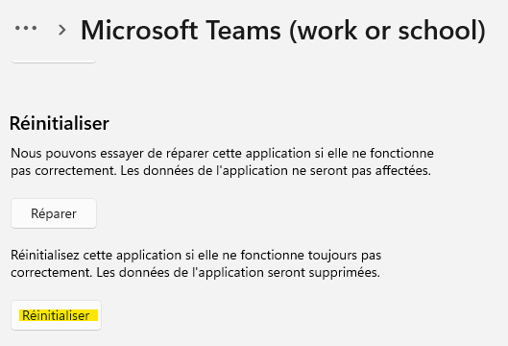Screen dimensions: 508x346
Task: Click the line ending "ne seront pas affectées"
Action: pos(221,171)
